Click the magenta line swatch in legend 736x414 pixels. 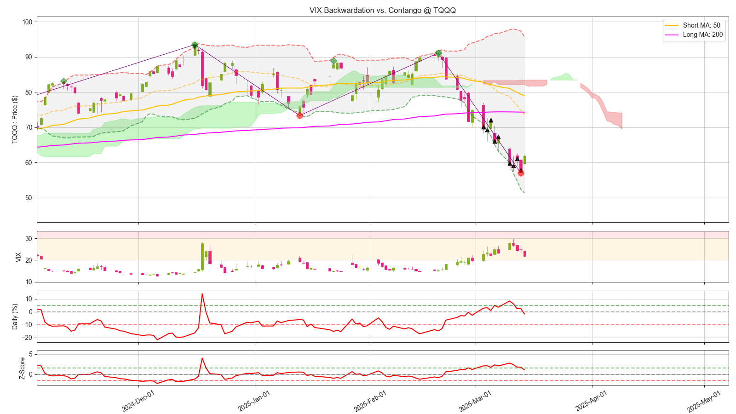coord(672,34)
